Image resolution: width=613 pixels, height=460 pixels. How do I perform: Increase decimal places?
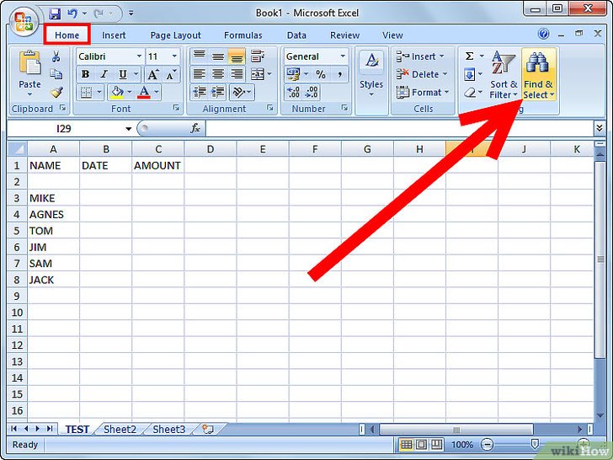[293, 93]
